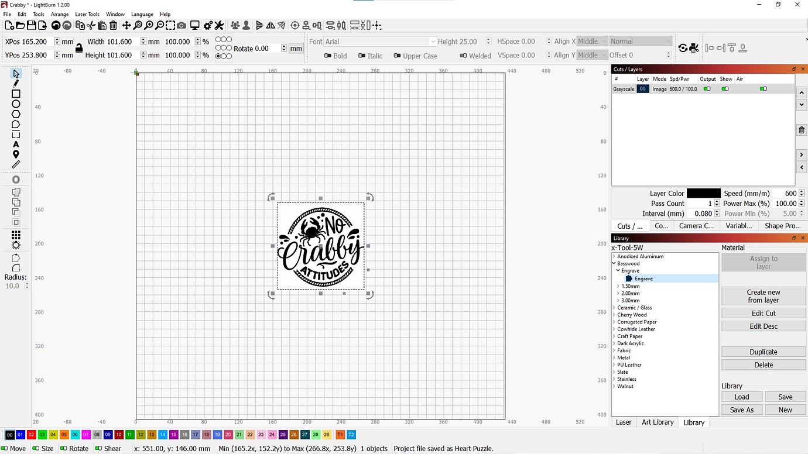Expand the Cherry Wood material
Viewport: 808px width, 454px height.
pos(614,315)
